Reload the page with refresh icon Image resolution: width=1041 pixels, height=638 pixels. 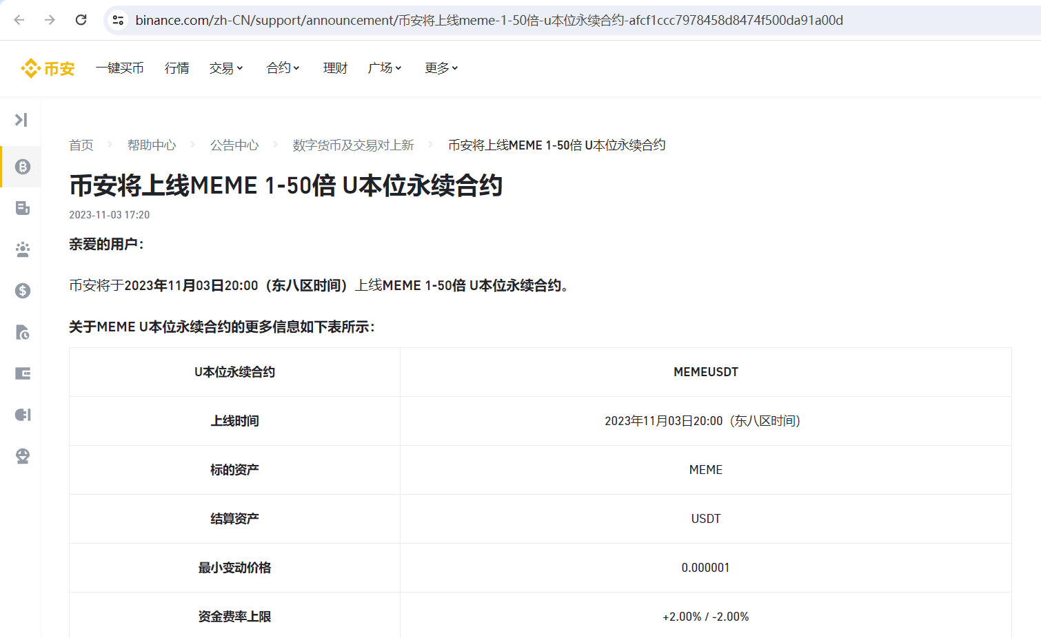click(x=81, y=20)
